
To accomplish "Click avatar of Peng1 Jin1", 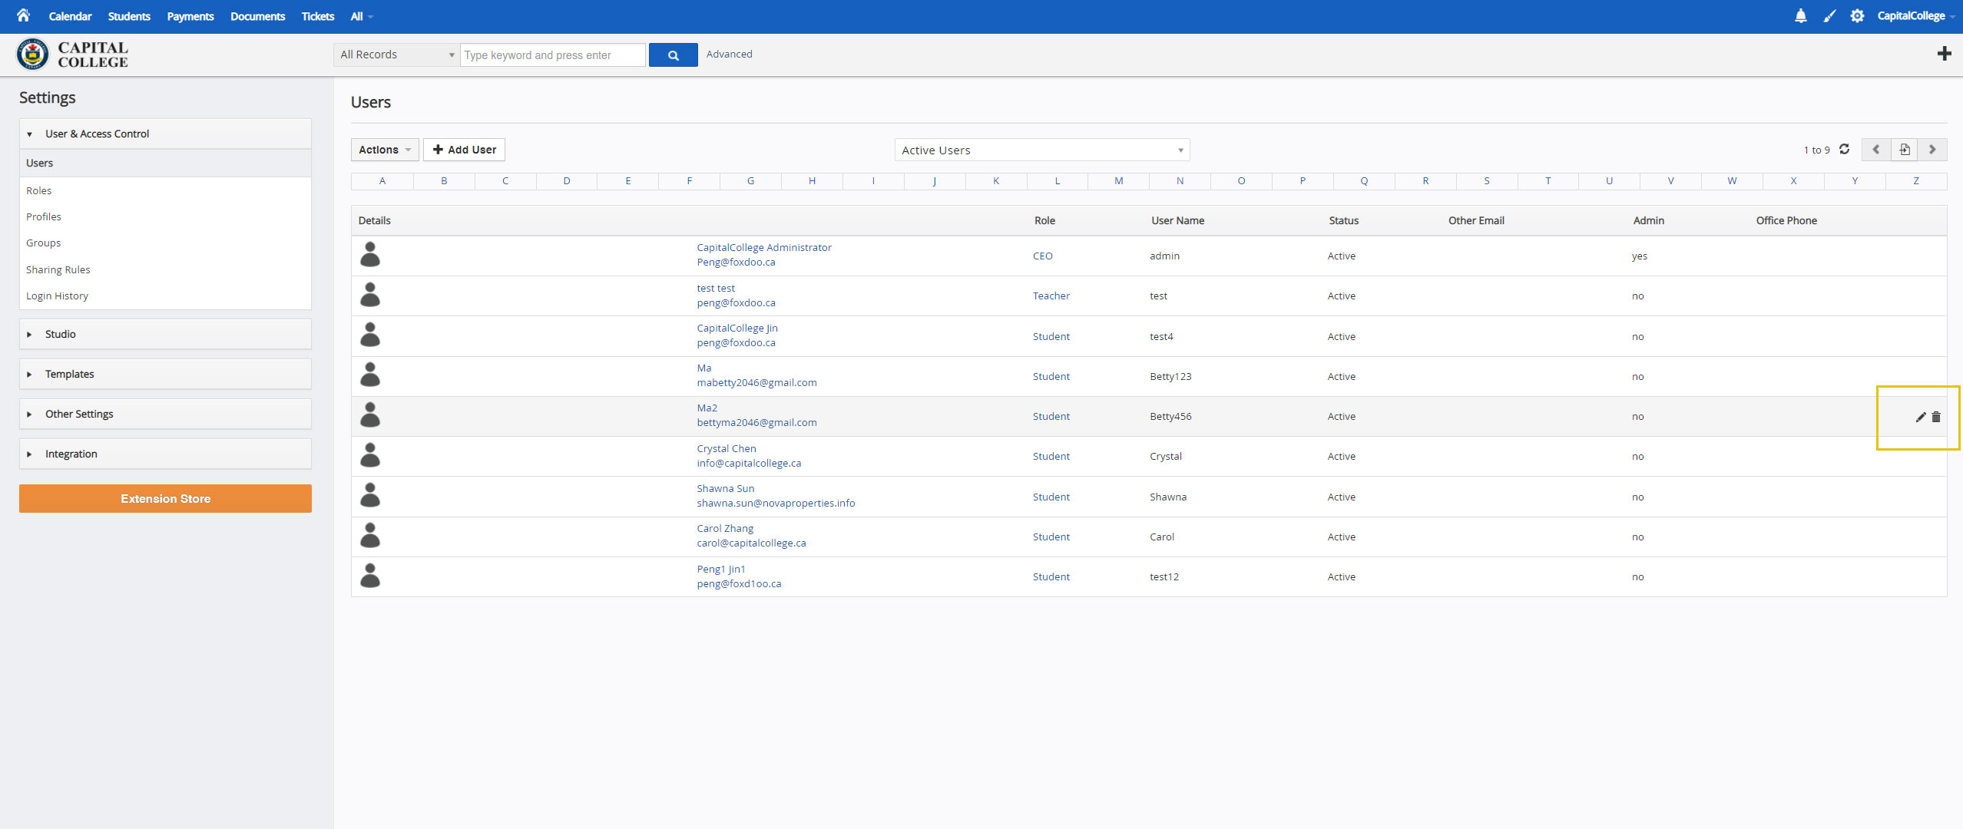I will (370, 576).
